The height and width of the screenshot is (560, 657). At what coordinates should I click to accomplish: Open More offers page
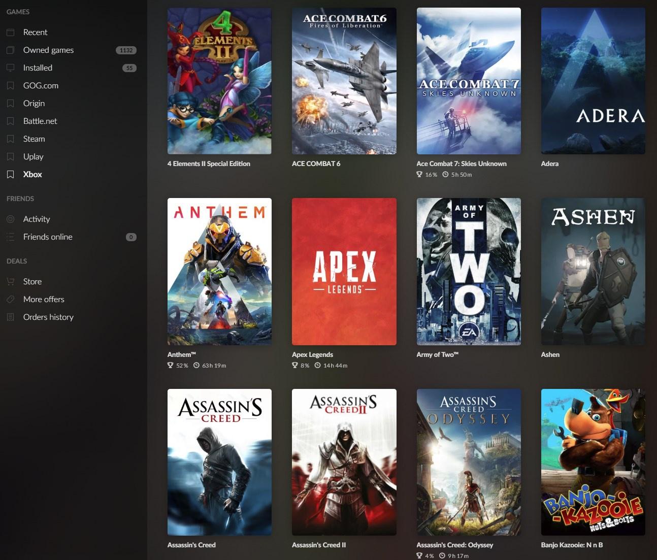pos(44,300)
